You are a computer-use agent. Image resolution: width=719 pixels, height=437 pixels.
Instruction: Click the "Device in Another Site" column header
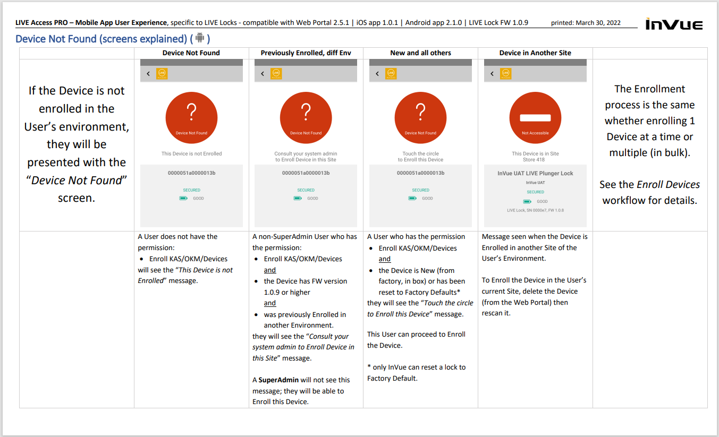[x=536, y=53]
